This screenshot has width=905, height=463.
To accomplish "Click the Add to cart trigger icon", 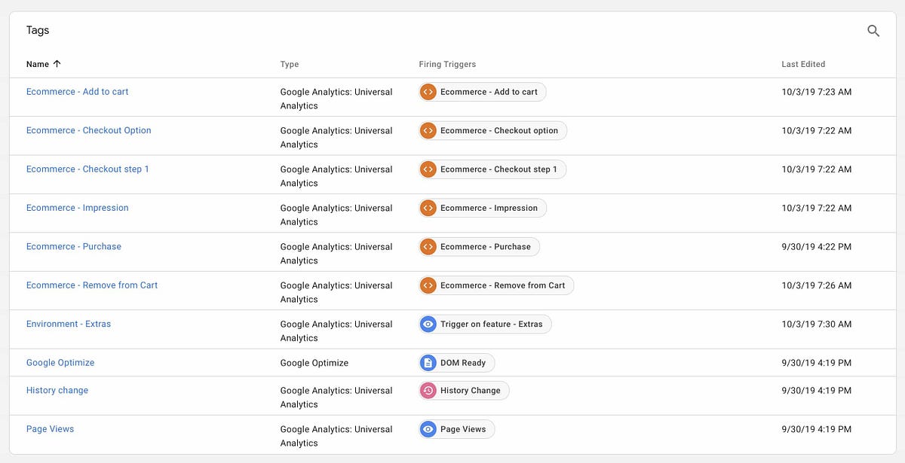I will (x=428, y=92).
